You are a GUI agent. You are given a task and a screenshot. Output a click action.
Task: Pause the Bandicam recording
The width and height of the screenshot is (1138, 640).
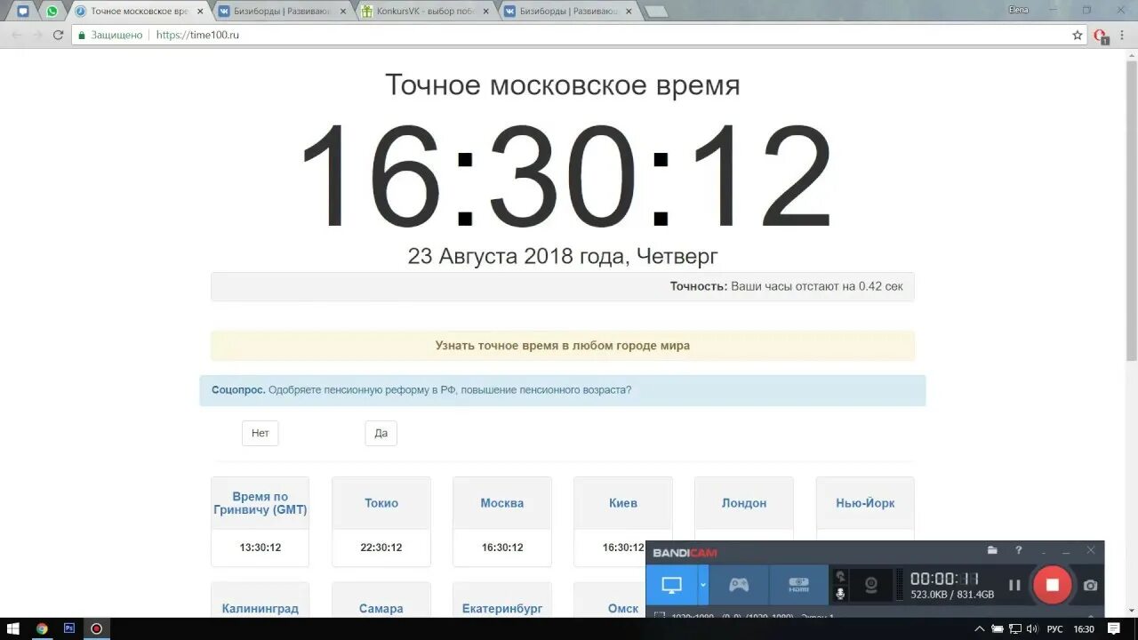click(x=1014, y=585)
